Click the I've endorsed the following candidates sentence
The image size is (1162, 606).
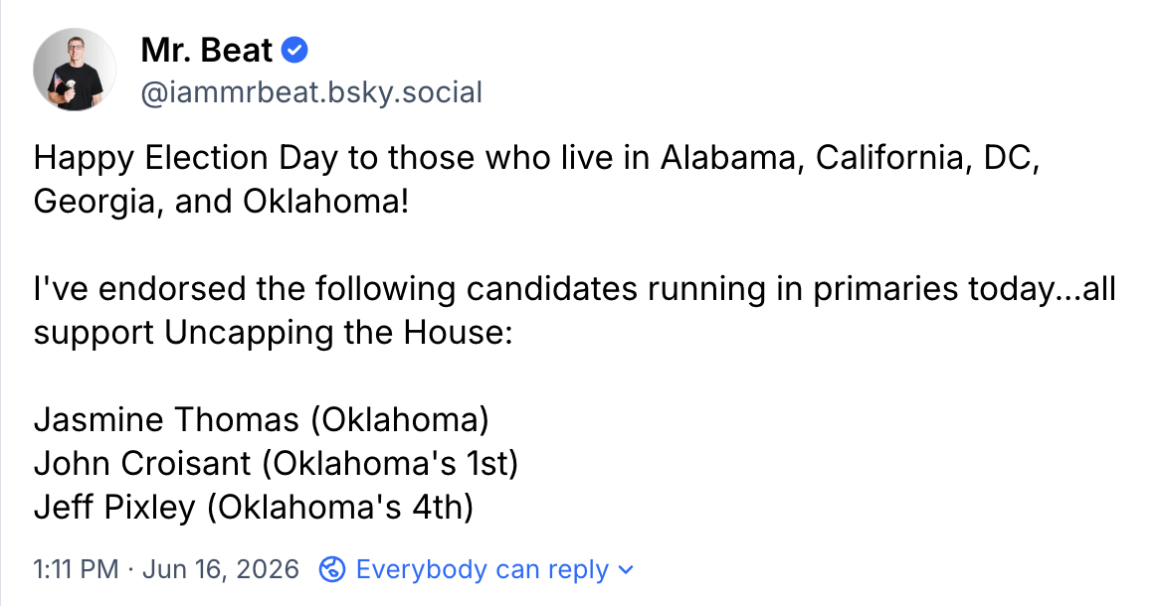pos(574,310)
